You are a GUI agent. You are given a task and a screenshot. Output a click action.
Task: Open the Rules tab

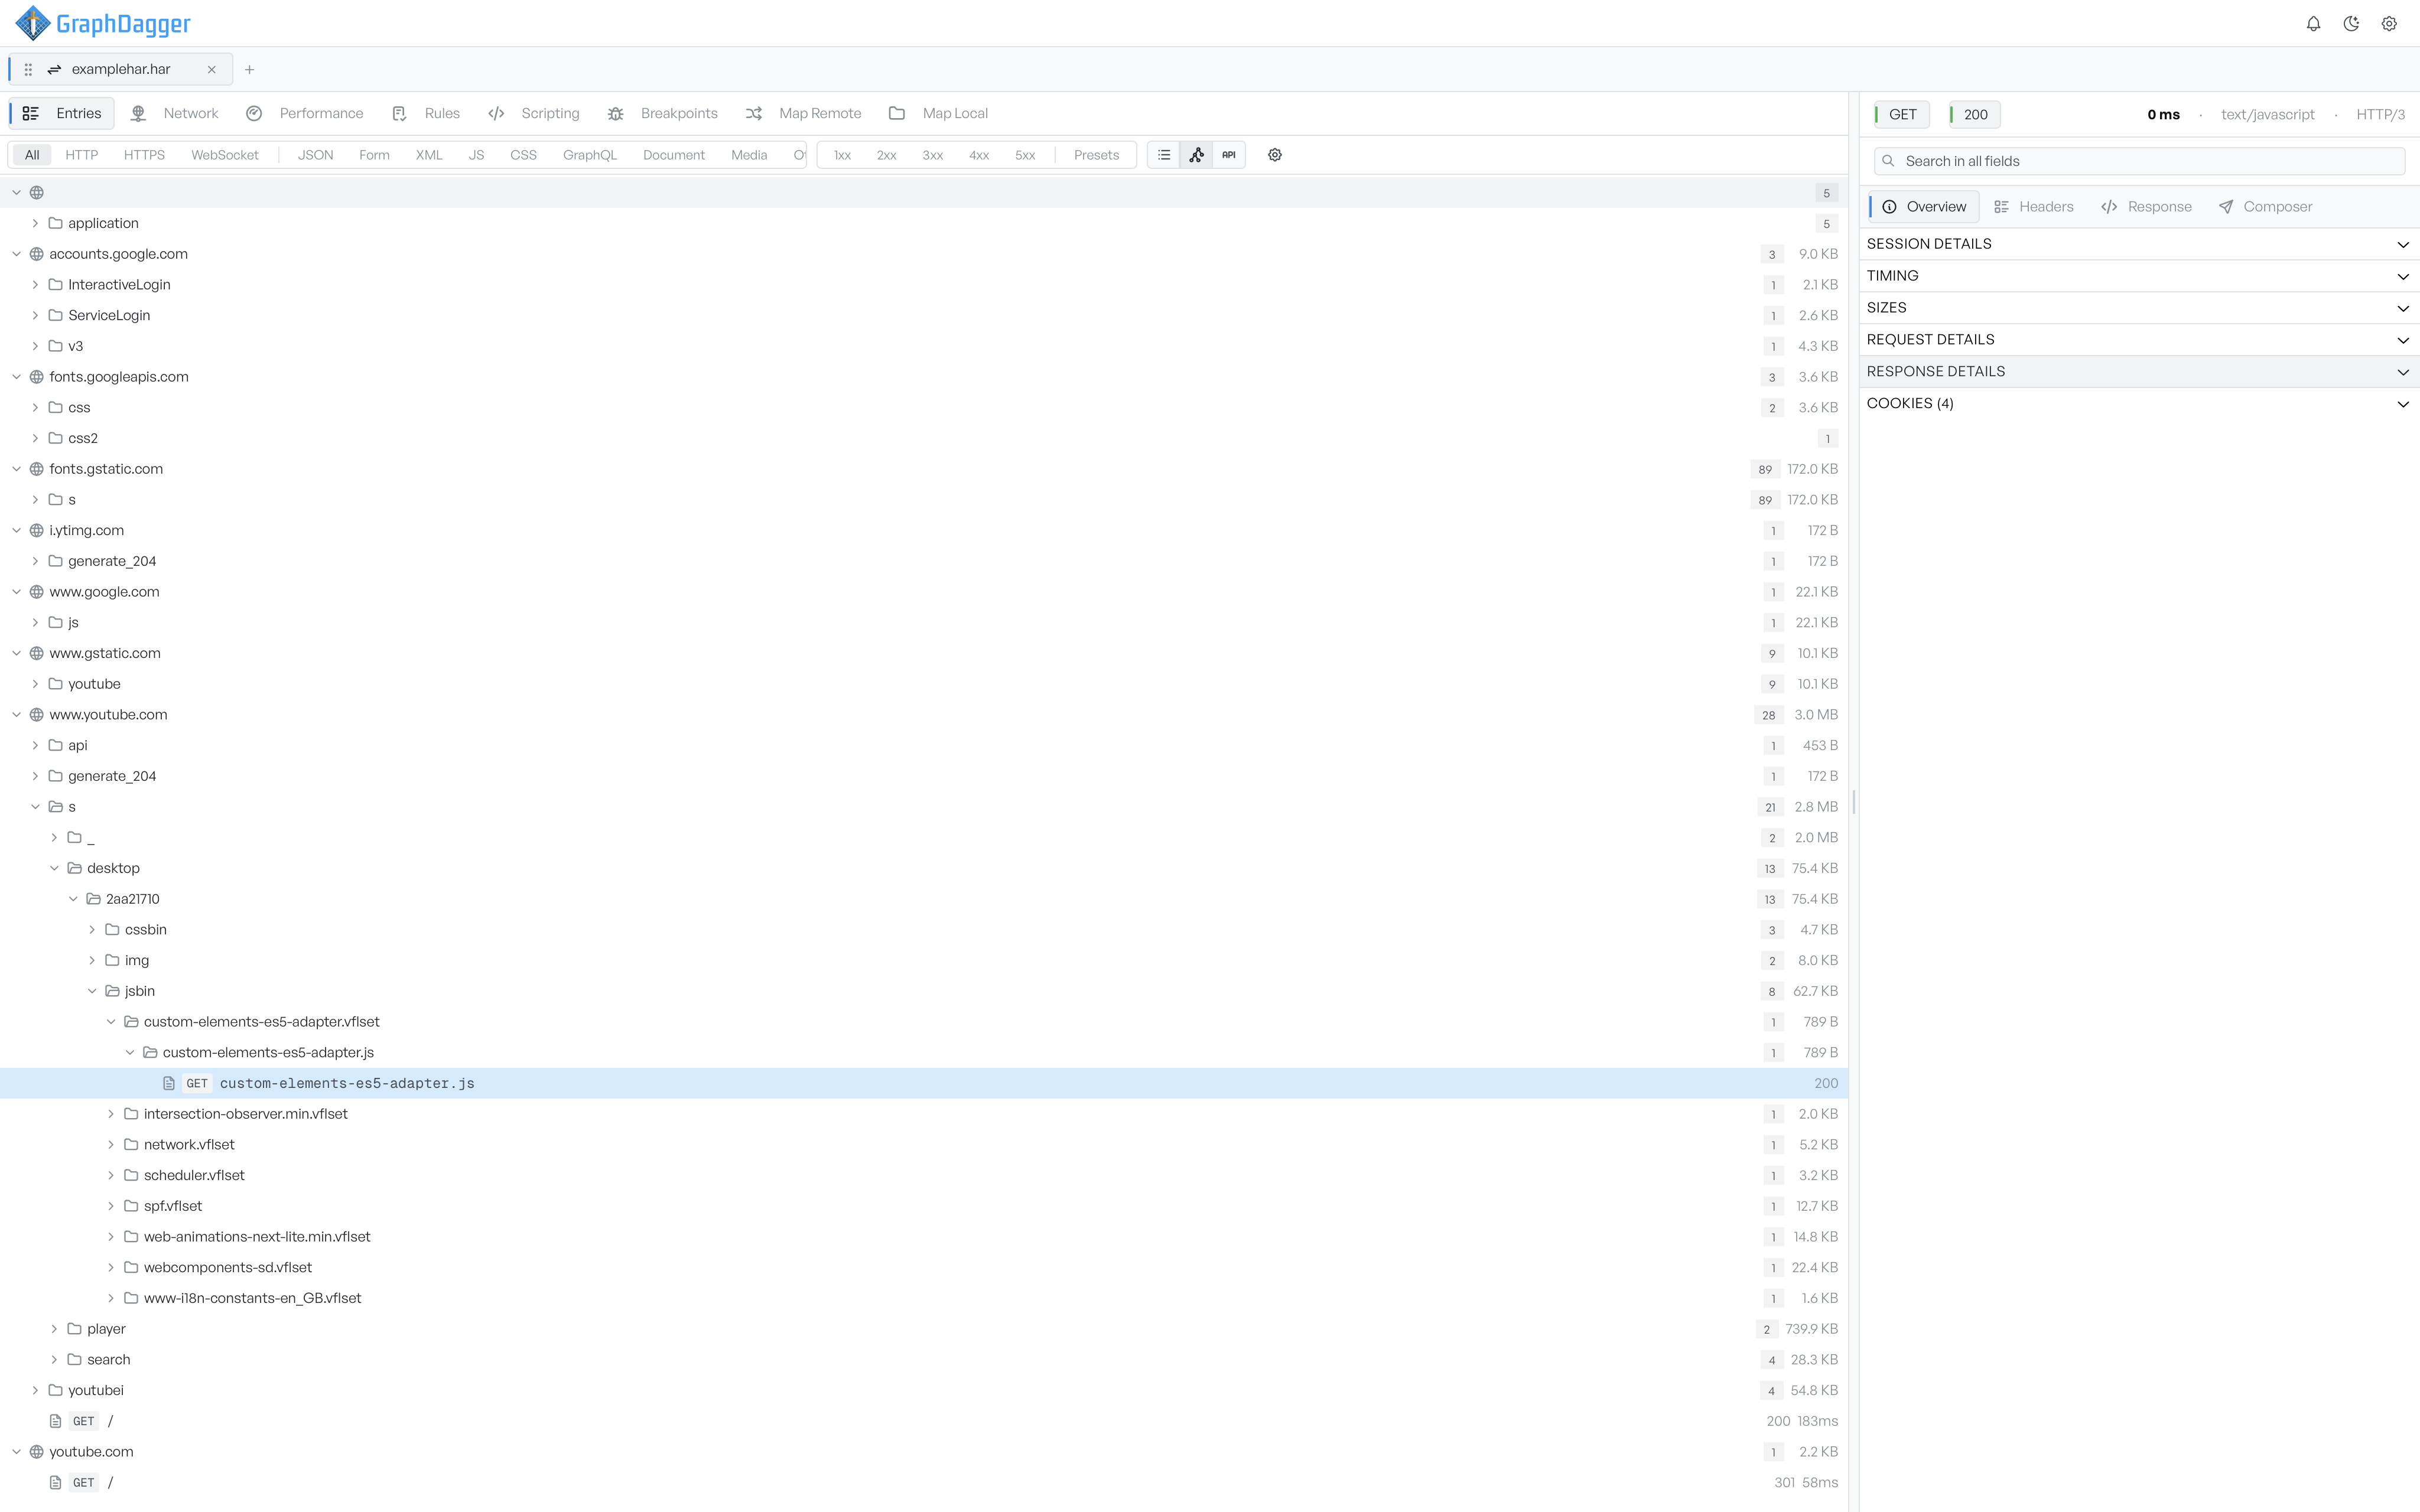[426, 113]
